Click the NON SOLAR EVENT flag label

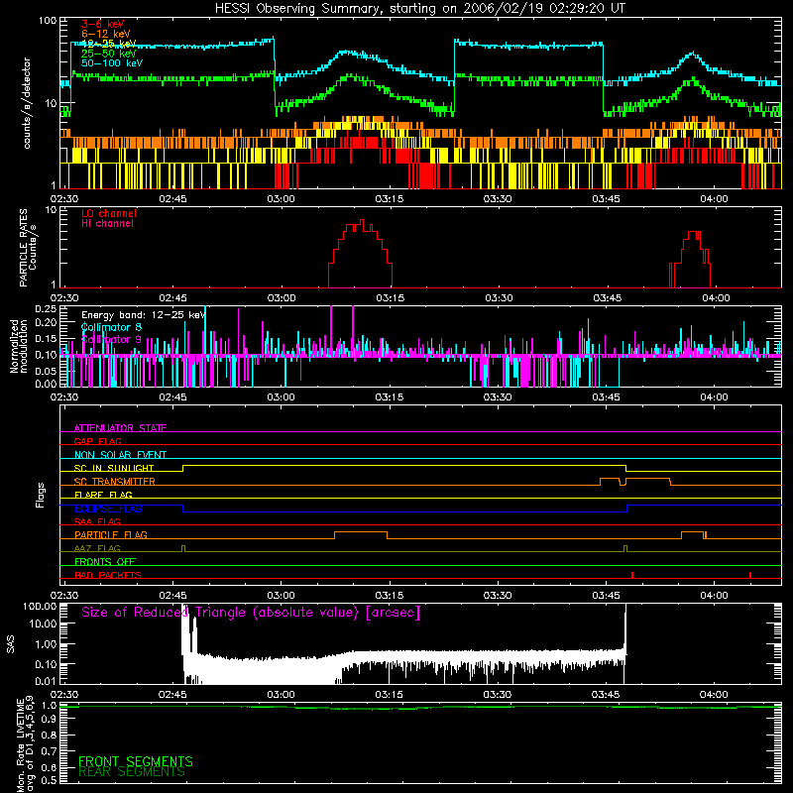click(x=120, y=455)
